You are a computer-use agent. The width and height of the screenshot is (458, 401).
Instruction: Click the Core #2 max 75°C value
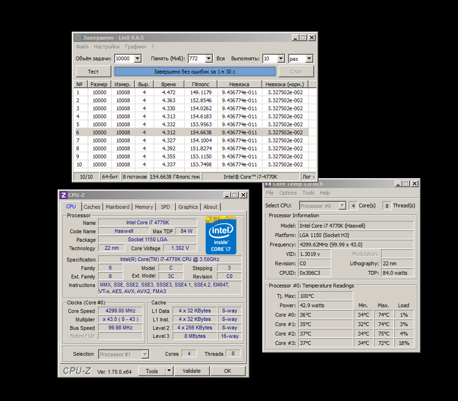click(383, 334)
